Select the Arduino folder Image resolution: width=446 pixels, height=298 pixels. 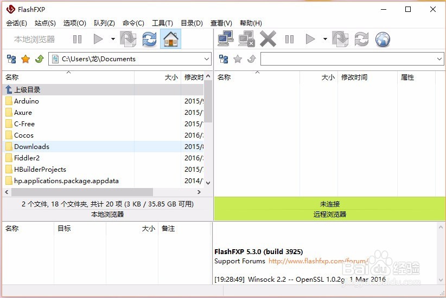point(103,101)
